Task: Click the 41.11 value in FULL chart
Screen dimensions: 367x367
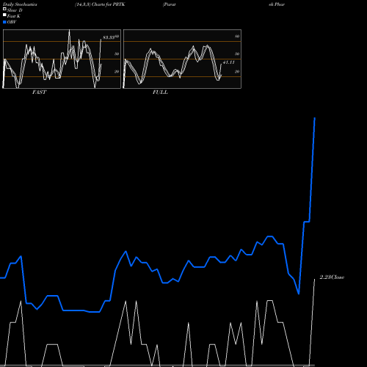Action: tap(229, 62)
